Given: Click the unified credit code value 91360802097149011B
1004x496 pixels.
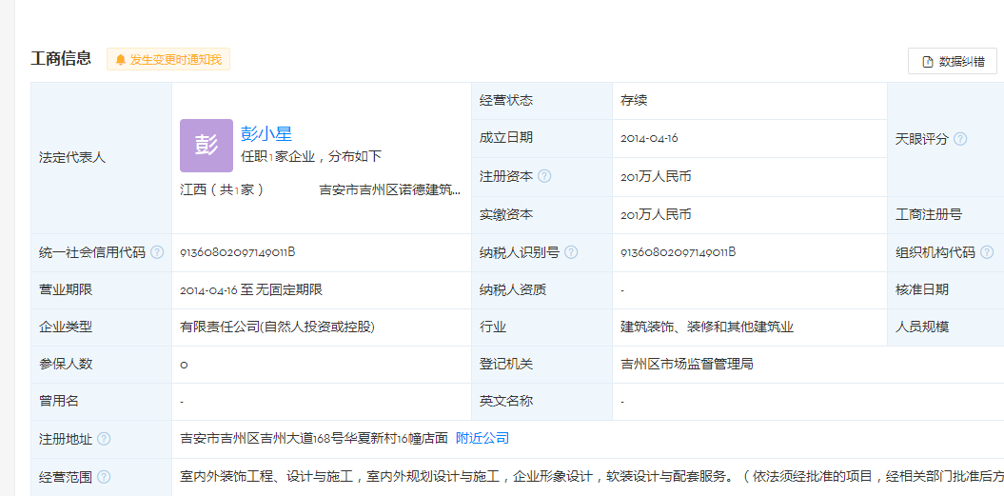Looking at the screenshot, I should point(238,252).
